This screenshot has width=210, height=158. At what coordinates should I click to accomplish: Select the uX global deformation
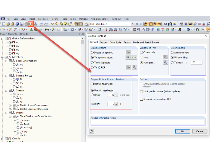tap(10, 46)
